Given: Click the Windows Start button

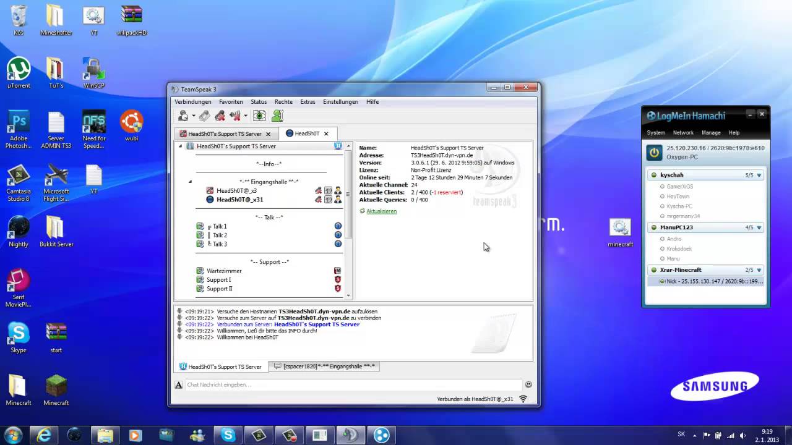Looking at the screenshot, I should [13, 434].
